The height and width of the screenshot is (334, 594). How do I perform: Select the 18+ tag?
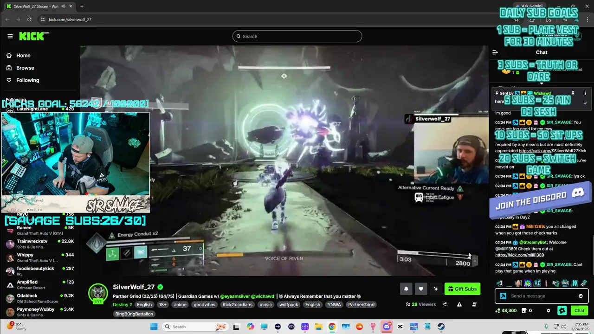pos(163,305)
